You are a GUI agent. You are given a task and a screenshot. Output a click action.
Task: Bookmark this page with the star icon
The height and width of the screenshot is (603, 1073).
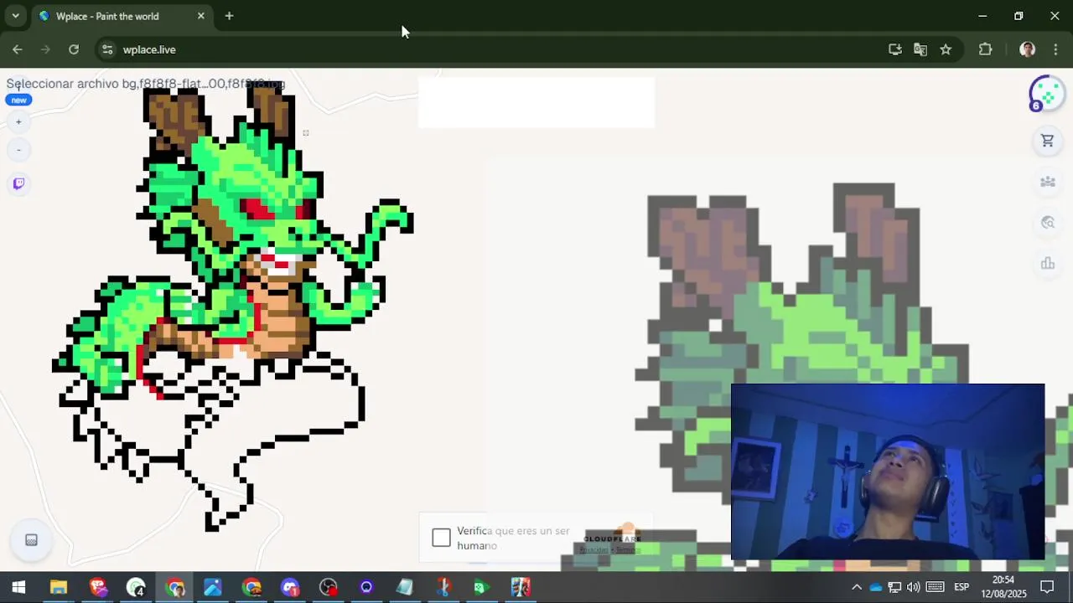[946, 49]
